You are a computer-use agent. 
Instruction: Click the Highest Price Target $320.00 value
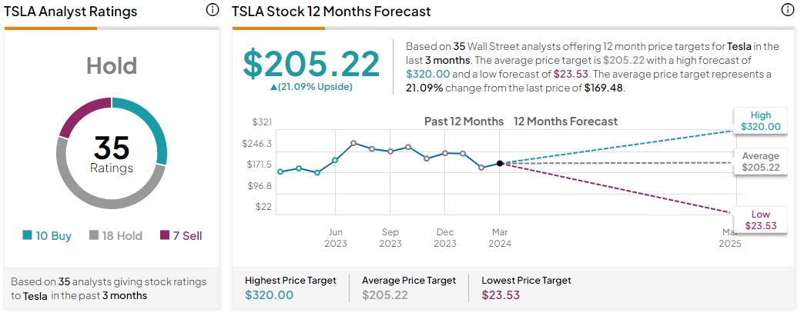tap(269, 294)
